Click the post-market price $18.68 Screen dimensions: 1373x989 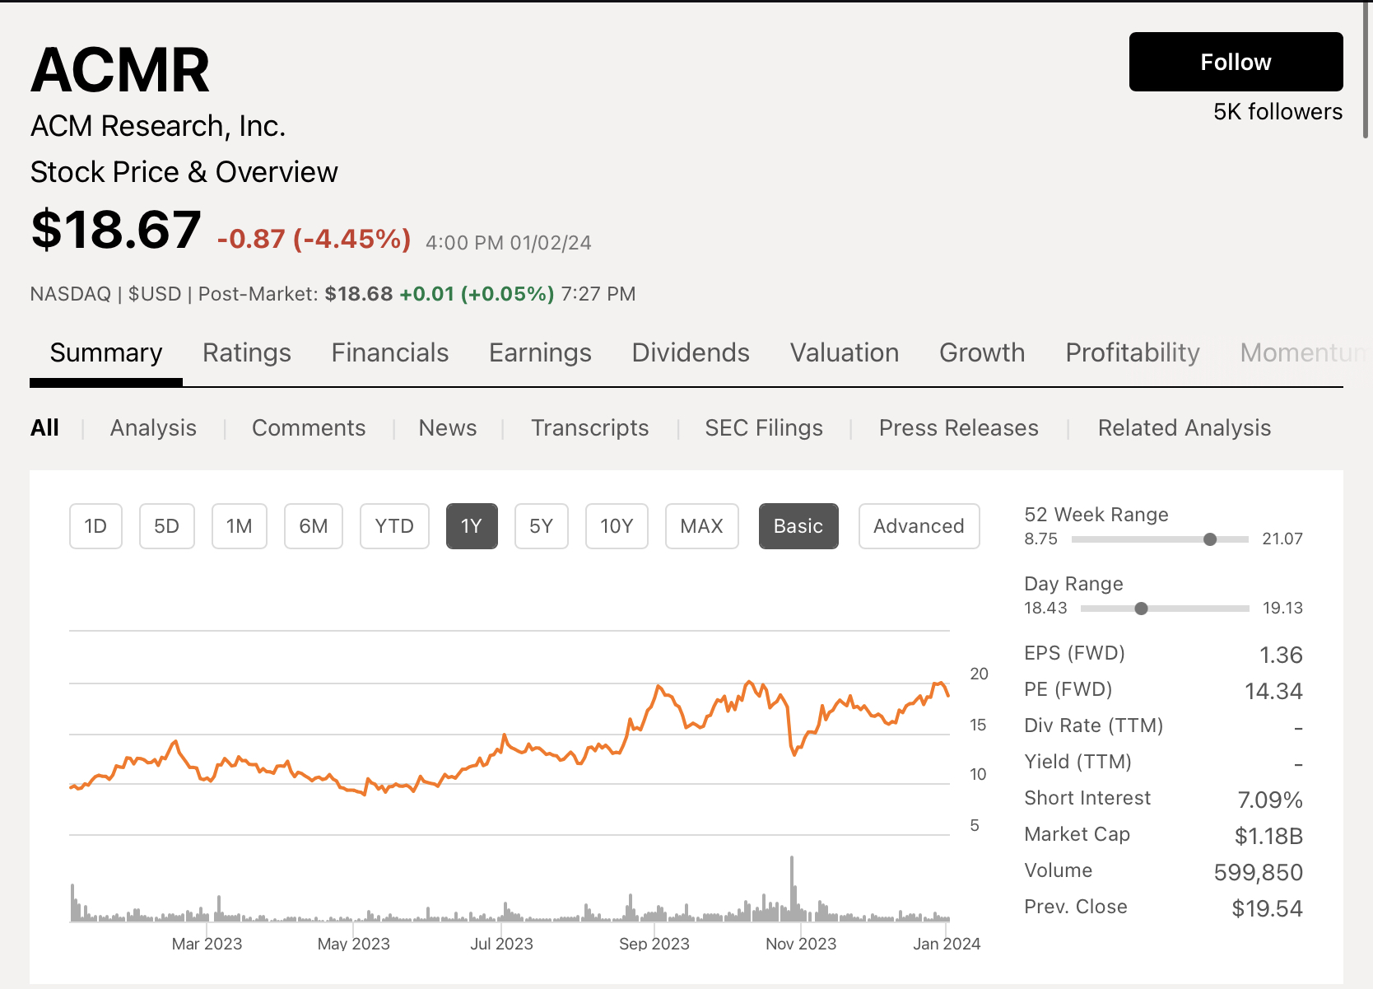pyautogui.click(x=359, y=294)
